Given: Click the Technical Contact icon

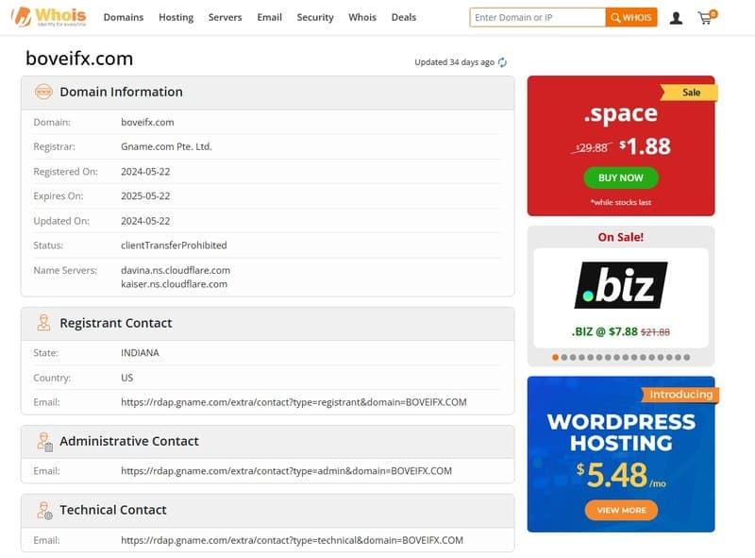Looking at the screenshot, I should (x=43, y=510).
